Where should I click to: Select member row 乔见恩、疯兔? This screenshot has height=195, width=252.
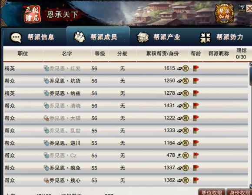[x=126, y=168]
